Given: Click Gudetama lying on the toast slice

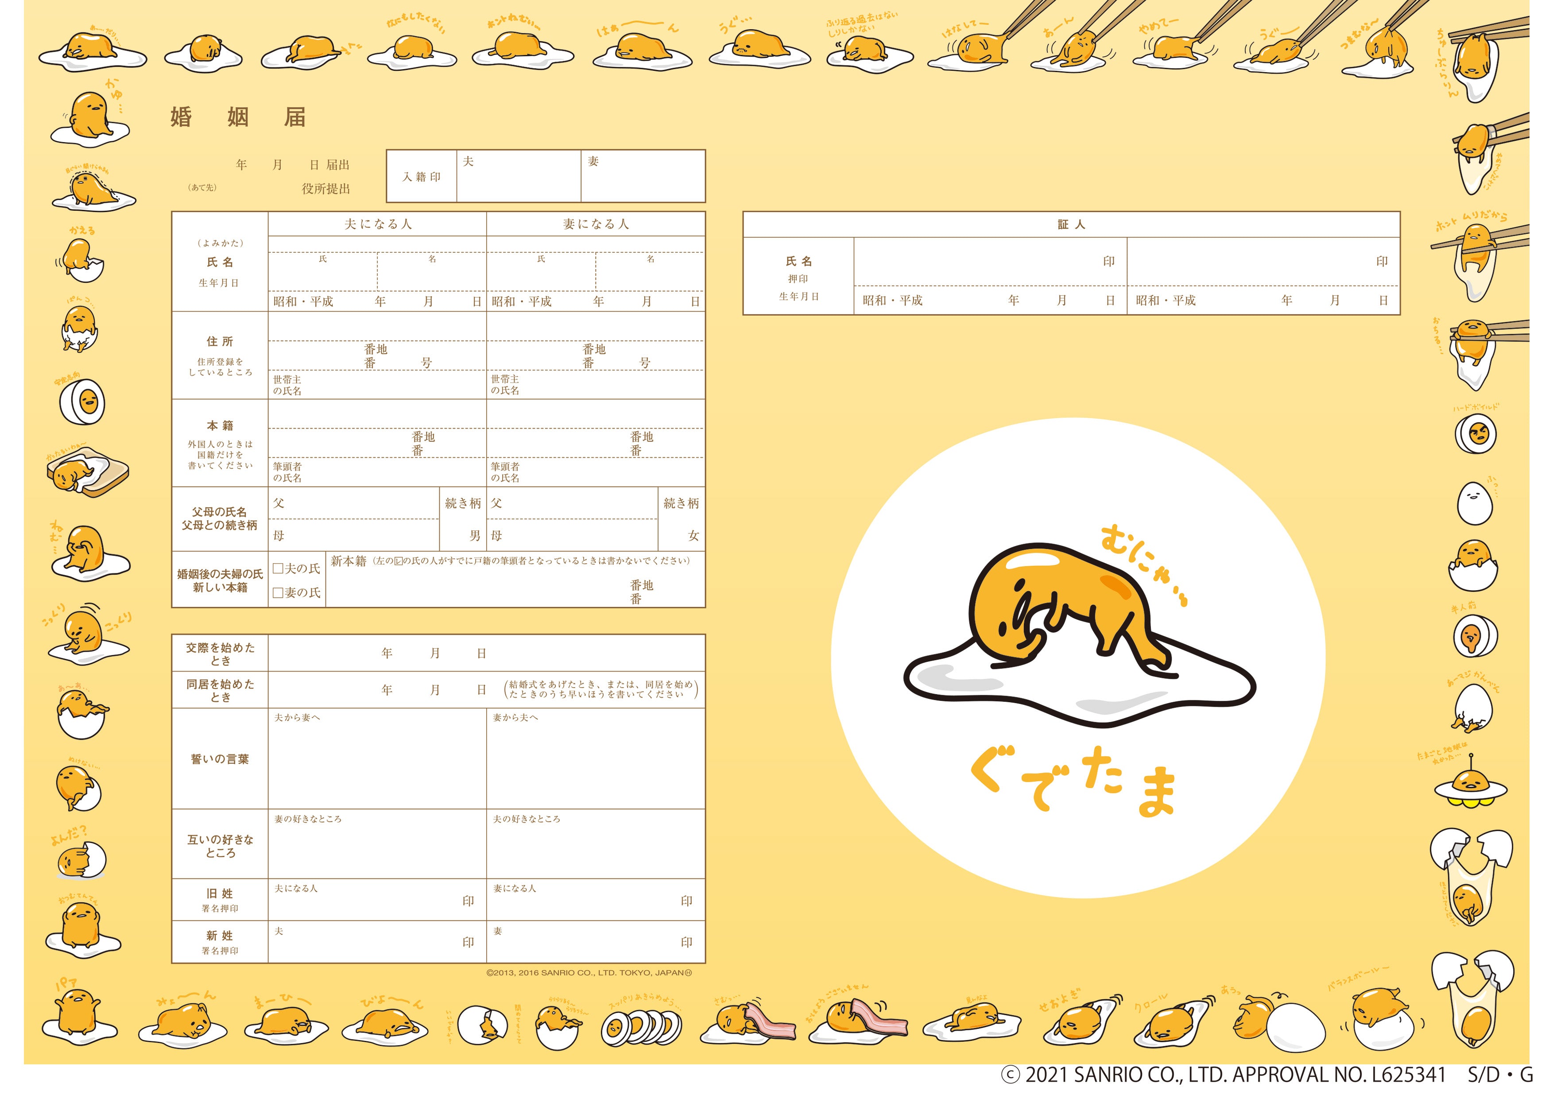Looking at the screenshot, I should pyautogui.click(x=88, y=473).
